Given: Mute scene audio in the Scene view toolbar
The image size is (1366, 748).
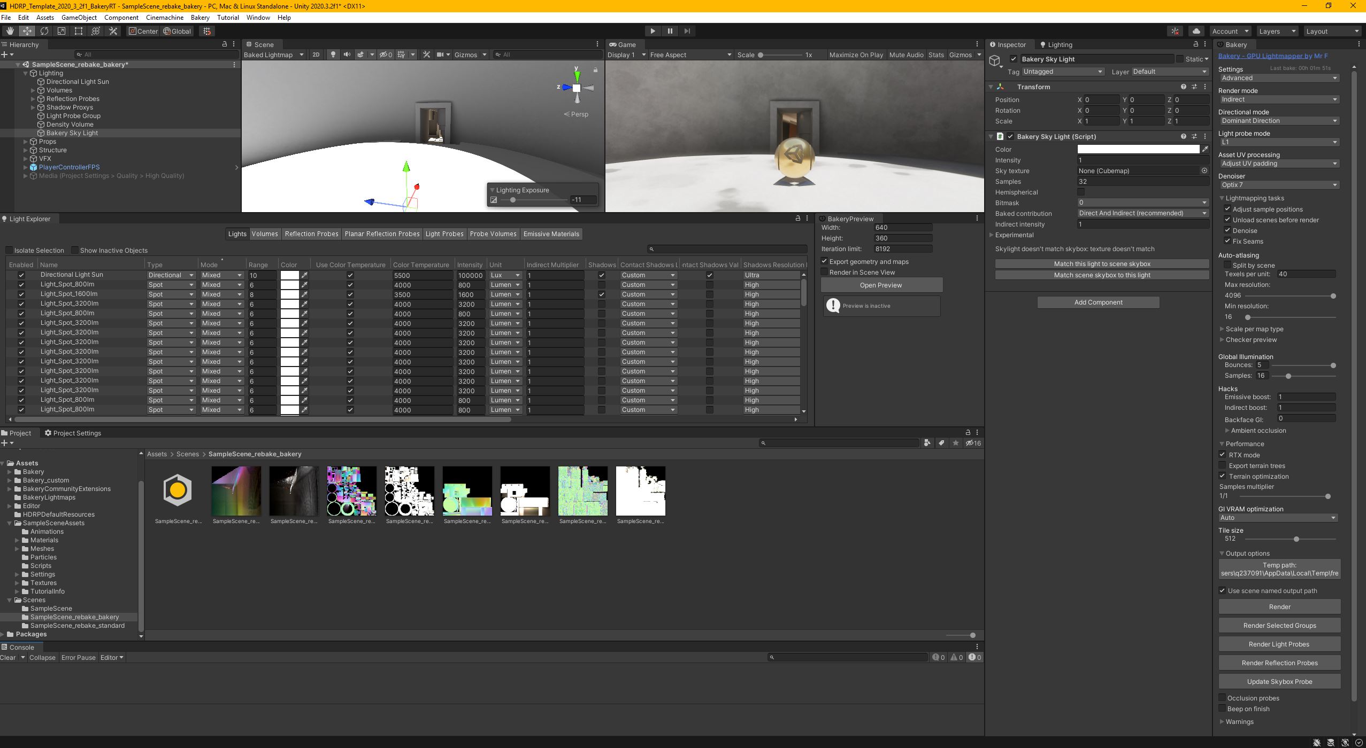Looking at the screenshot, I should (x=347, y=54).
